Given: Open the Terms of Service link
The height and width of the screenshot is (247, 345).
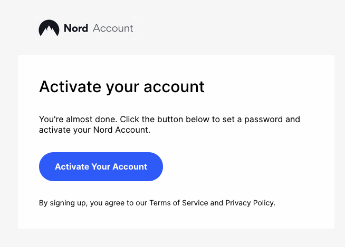Looking at the screenshot, I should 179,203.
